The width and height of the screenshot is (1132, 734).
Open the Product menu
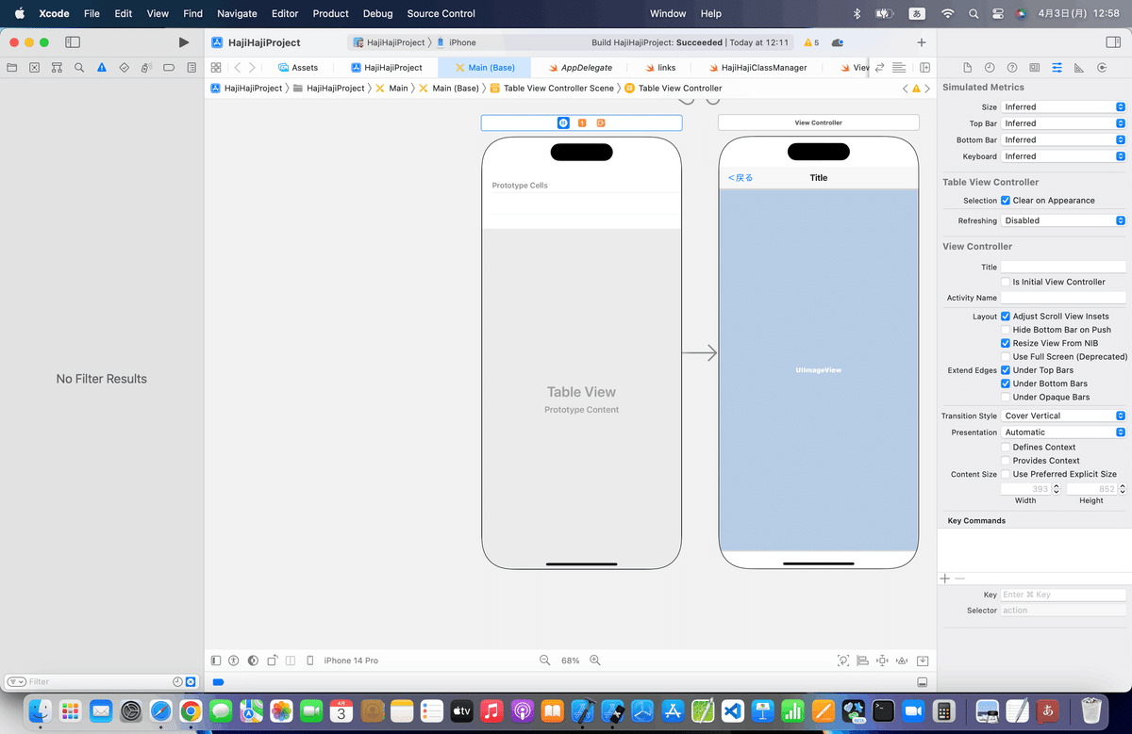[x=331, y=13]
